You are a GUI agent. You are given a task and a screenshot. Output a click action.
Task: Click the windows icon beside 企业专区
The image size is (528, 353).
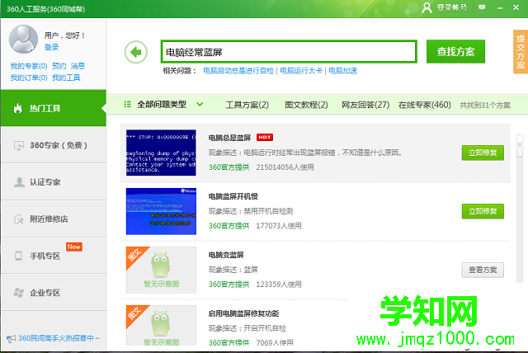click(18, 293)
